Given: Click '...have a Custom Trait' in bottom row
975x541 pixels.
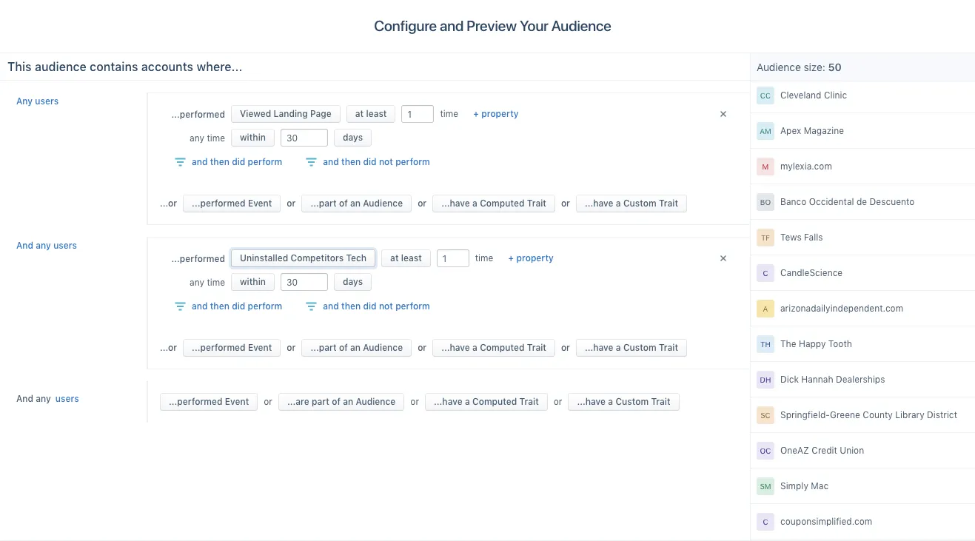Looking at the screenshot, I should tap(623, 402).
